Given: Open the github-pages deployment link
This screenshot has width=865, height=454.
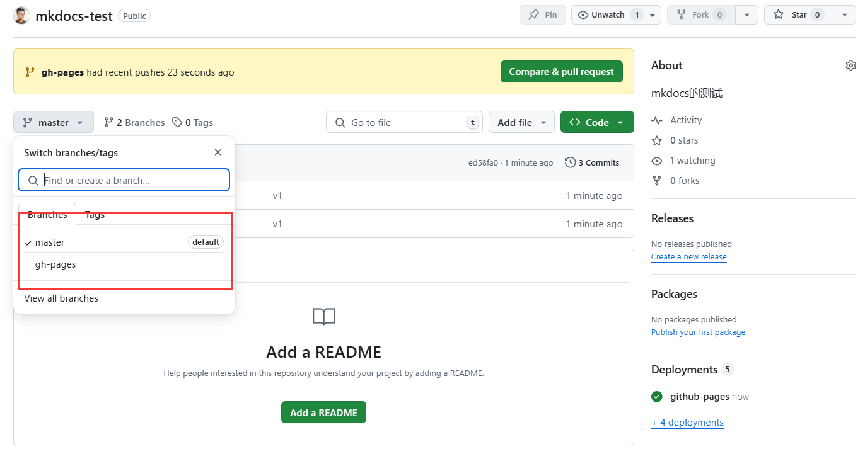Looking at the screenshot, I should click(x=700, y=397).
